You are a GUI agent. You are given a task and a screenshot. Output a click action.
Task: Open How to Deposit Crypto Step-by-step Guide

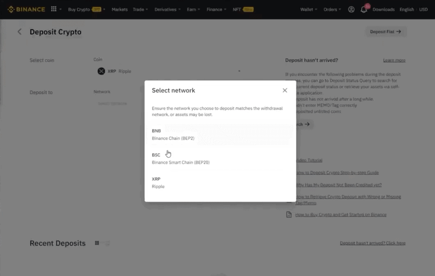338,173
